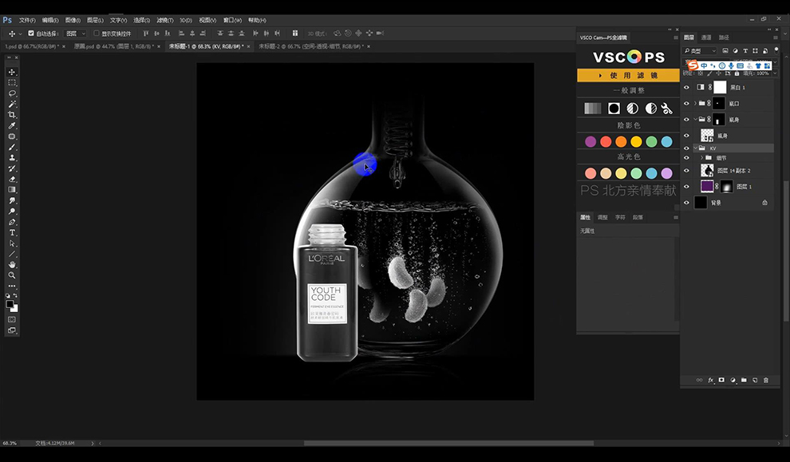Open the 滤镜 menu

point(164,20)
